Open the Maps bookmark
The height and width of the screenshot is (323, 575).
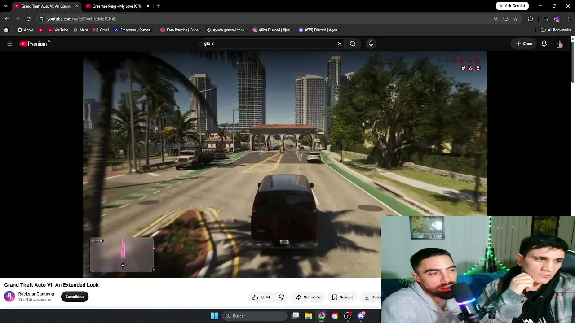81,30
